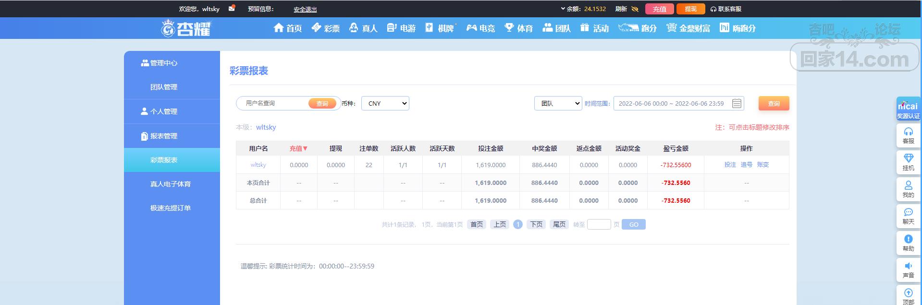The image size is (922, 305).
Task: Open the 金鼎财富 nav item
Action: pos(688,28)
